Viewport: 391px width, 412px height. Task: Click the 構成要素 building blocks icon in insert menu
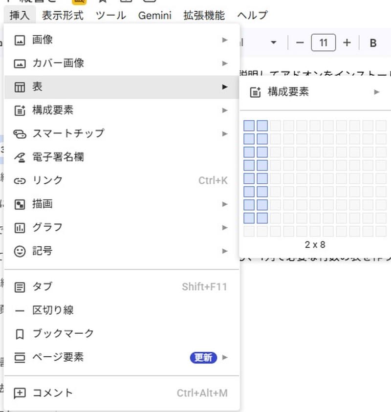point(20,110)
